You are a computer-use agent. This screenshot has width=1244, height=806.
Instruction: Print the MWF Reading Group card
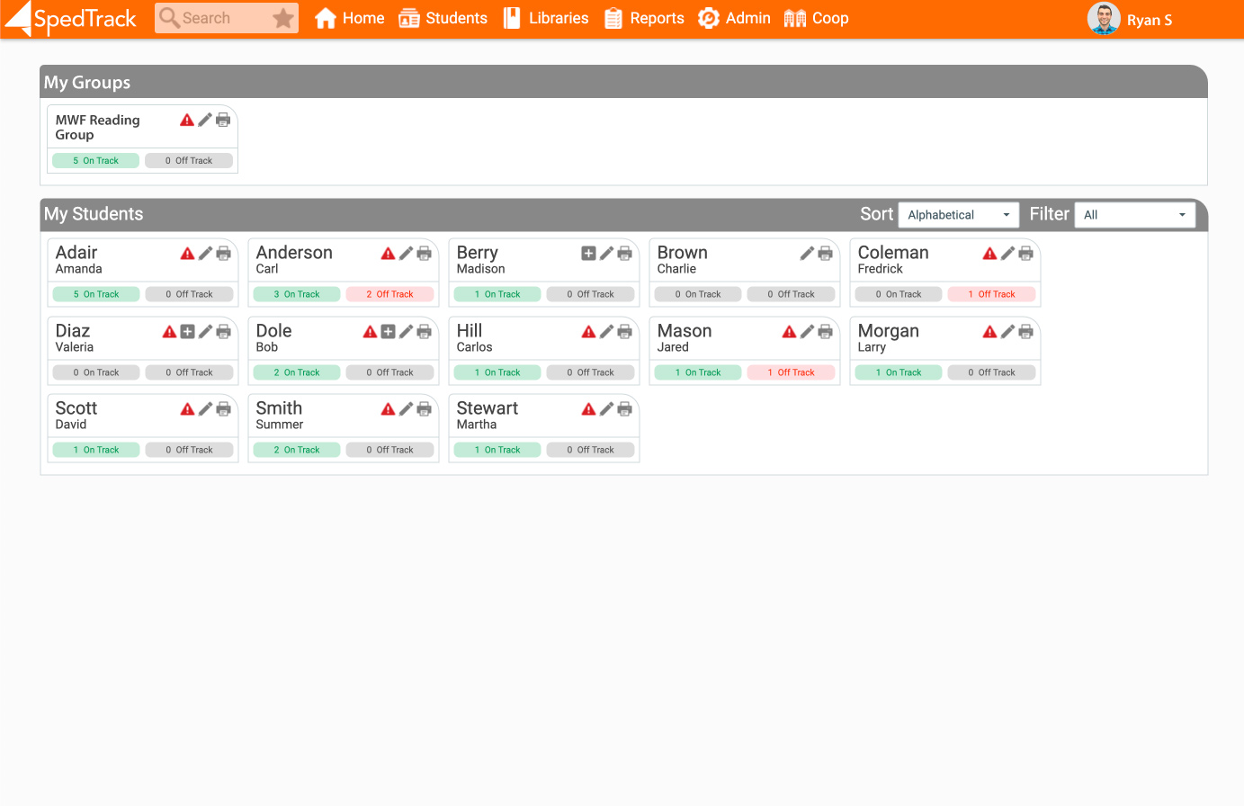[223, 120]
